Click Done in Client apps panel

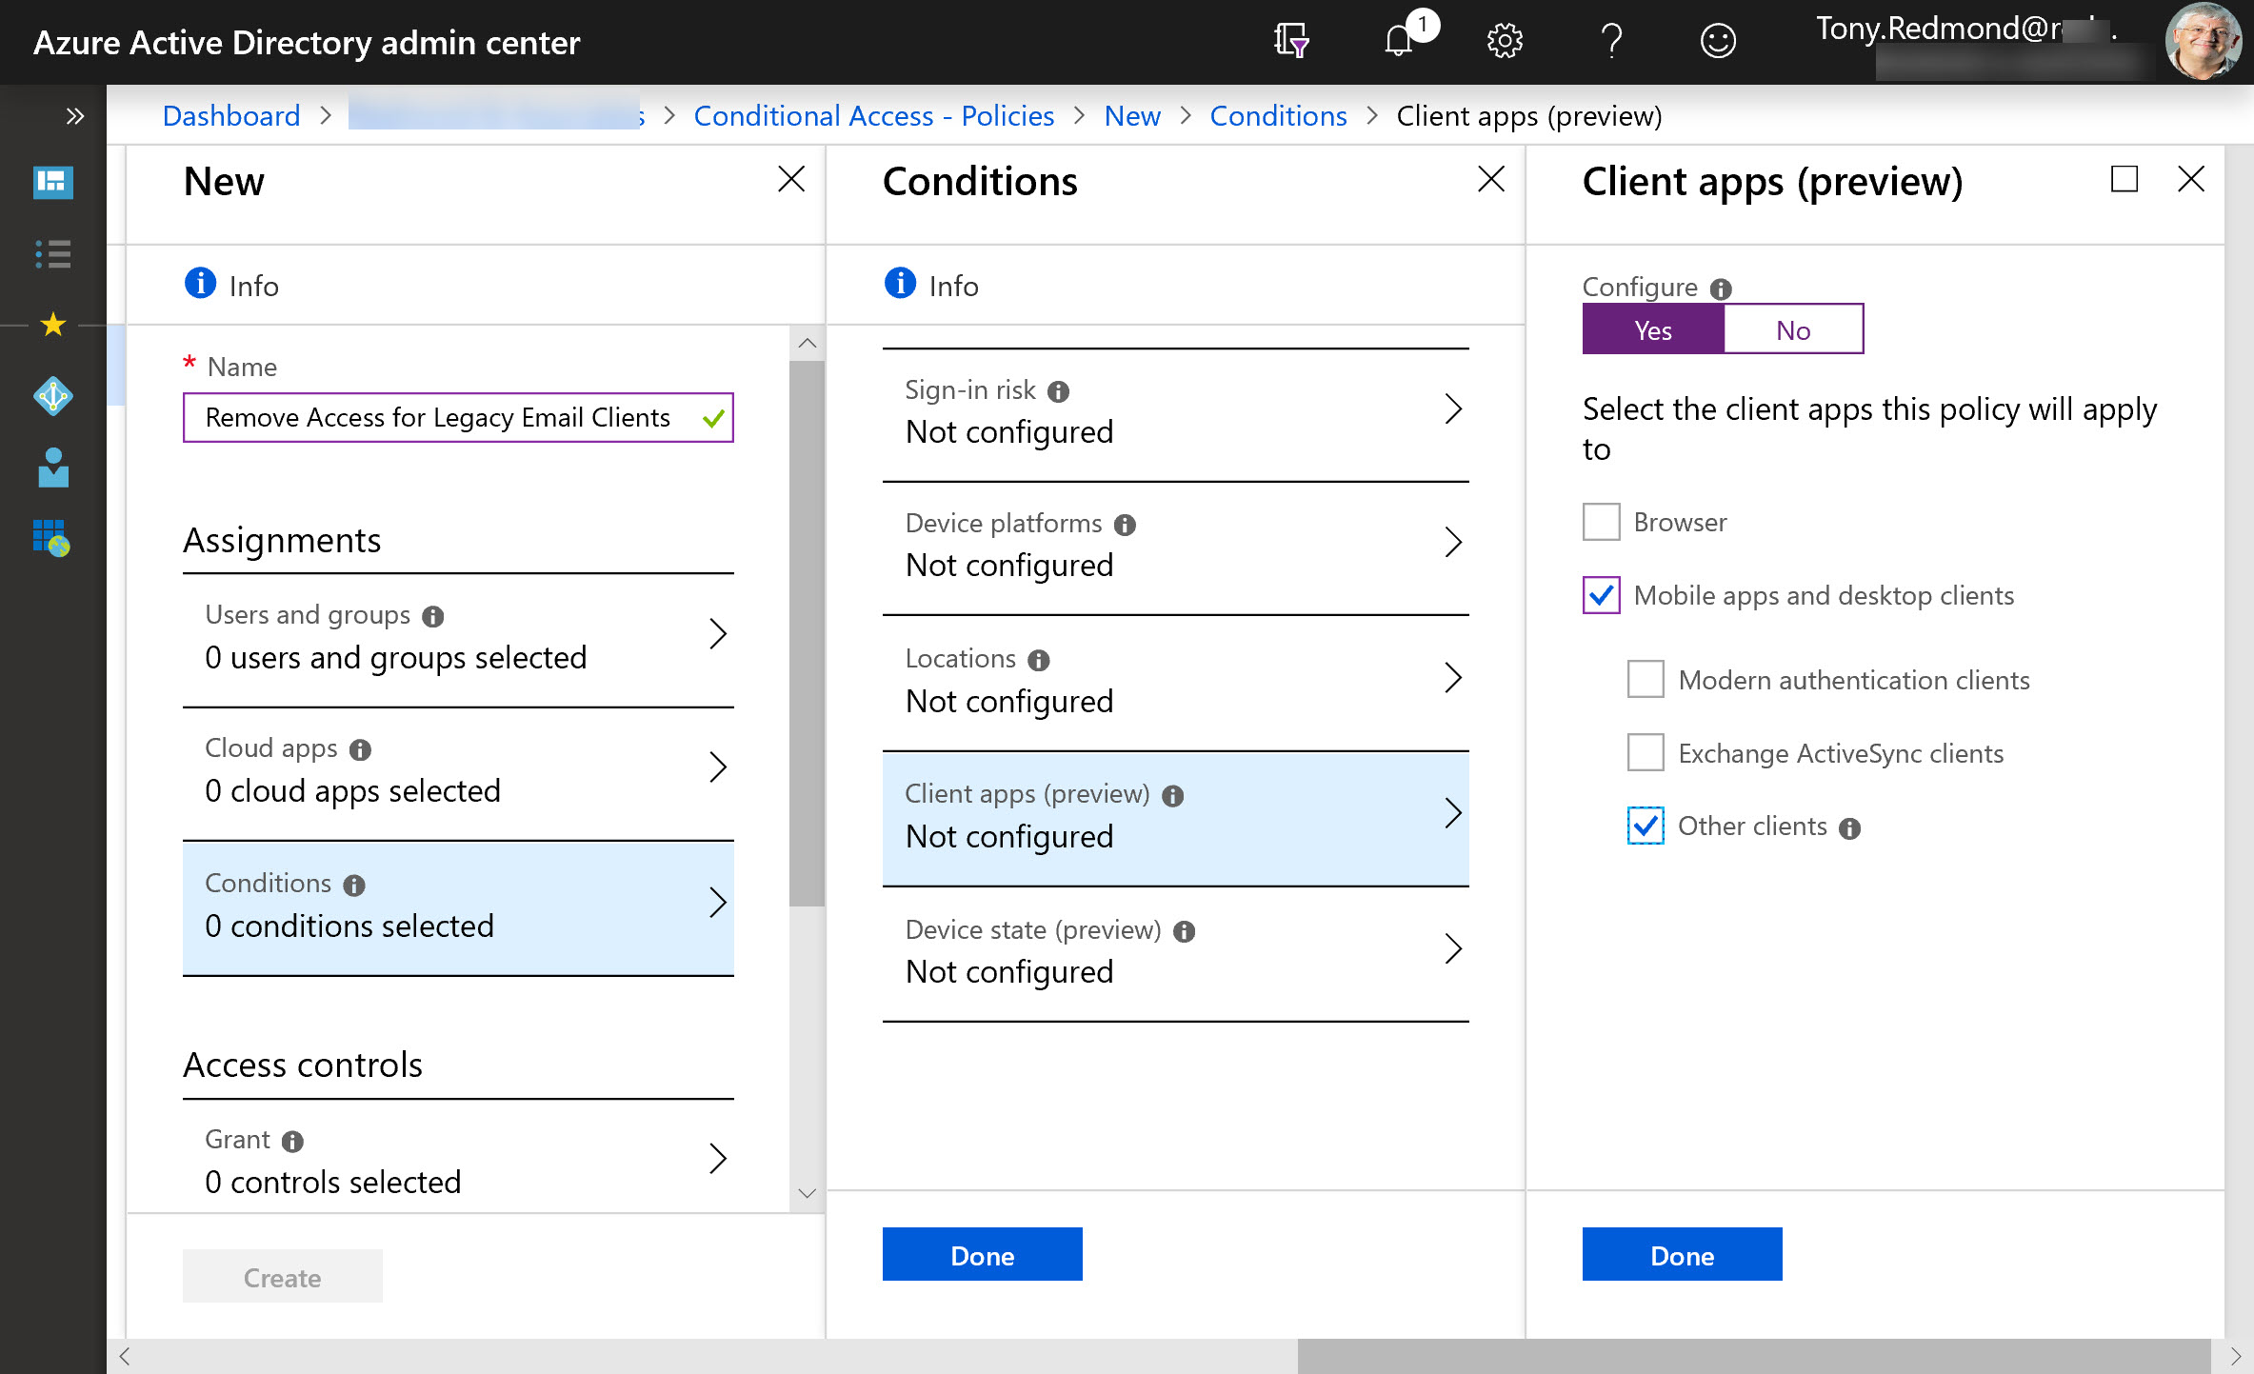[x=1682, y=1255]
